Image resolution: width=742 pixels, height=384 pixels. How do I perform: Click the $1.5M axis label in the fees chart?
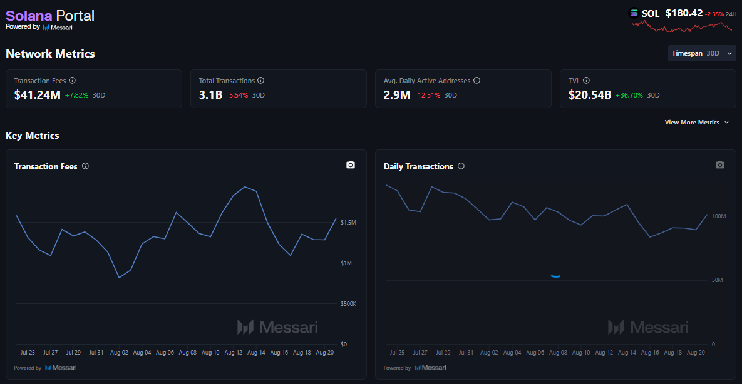coord(348,222)
